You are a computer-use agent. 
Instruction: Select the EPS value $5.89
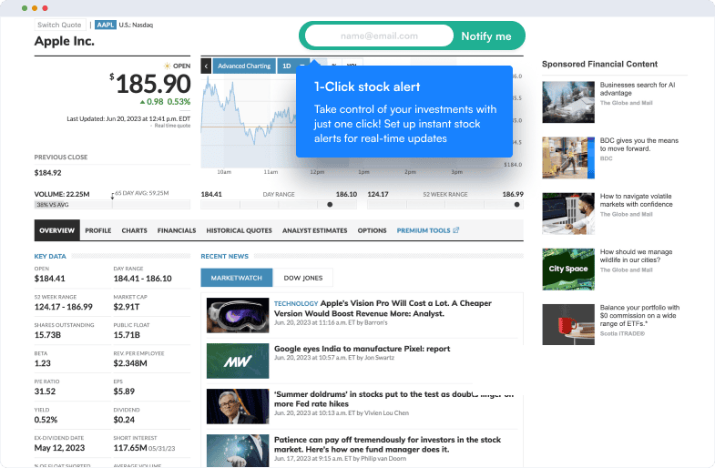(124, 392)
